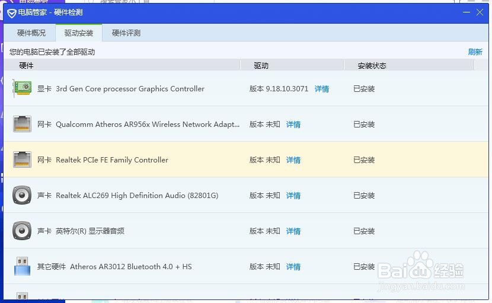Screen dimensions: 492x303
Task: Open 详情 for 3rd Gen Core Graphics Controller
Action: click(322, 89)
